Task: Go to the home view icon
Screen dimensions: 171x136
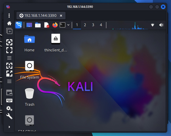Action: tap(9, 23)
